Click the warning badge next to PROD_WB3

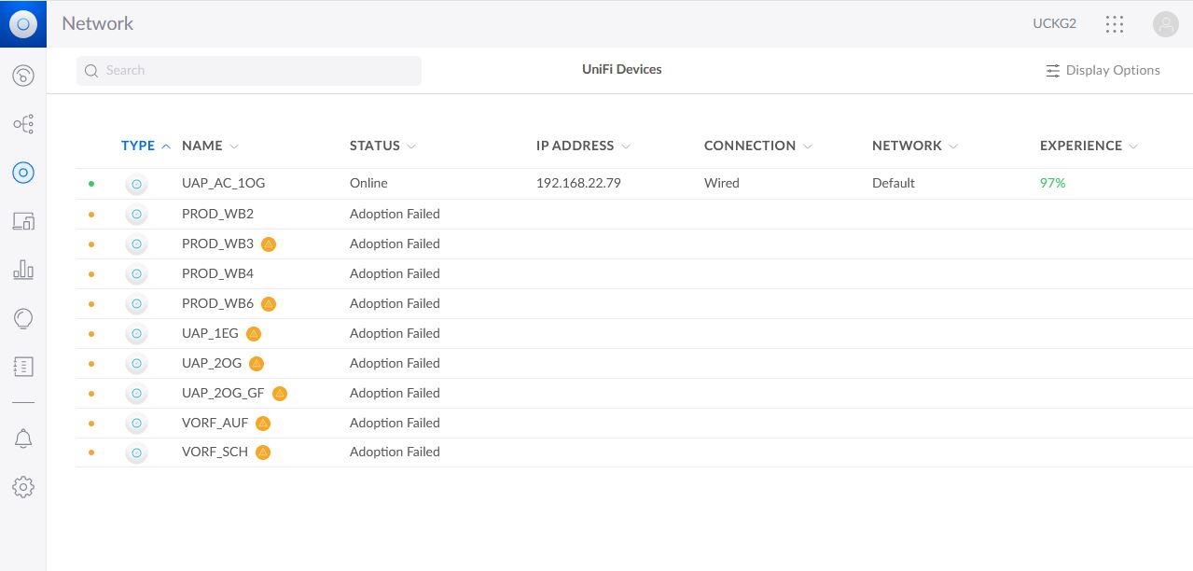269,244
